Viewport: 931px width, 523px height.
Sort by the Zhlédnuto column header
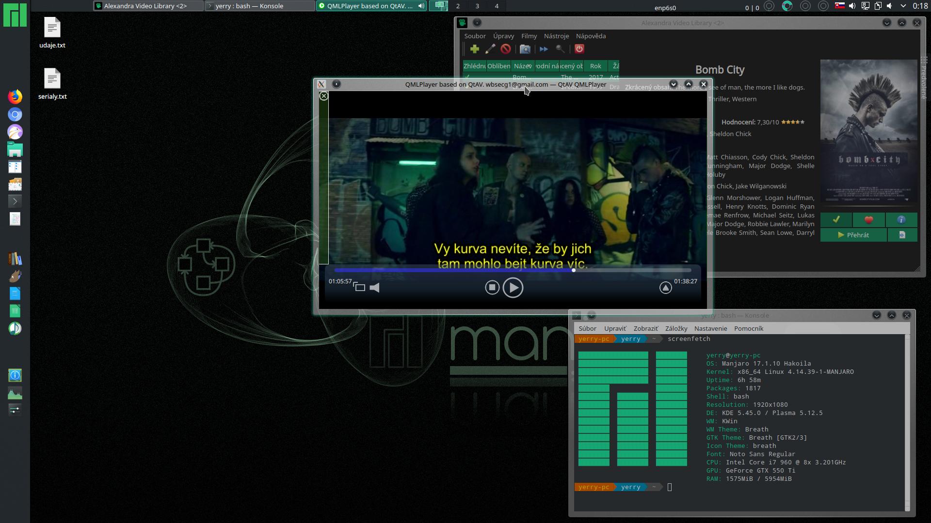click(x=474, y=66)
